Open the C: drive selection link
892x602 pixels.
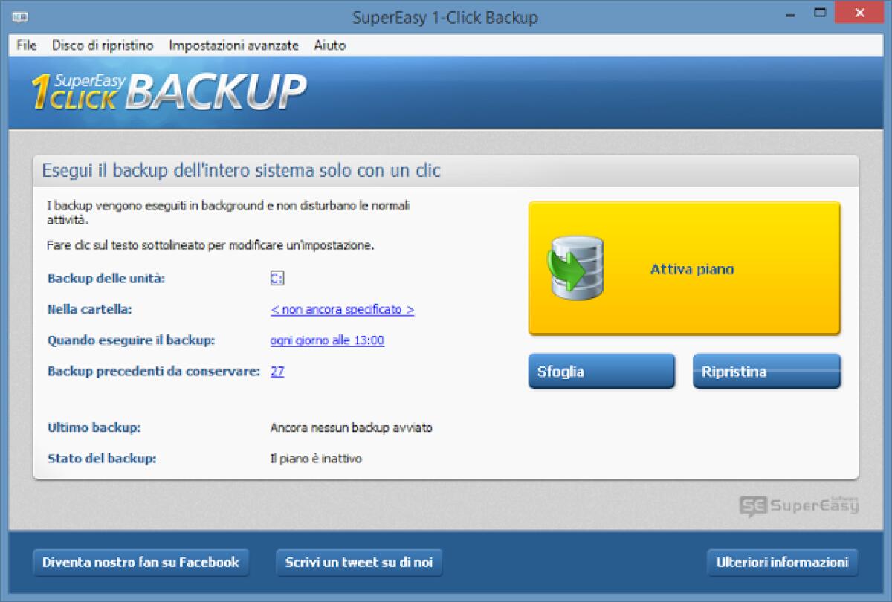click(276, 278)
